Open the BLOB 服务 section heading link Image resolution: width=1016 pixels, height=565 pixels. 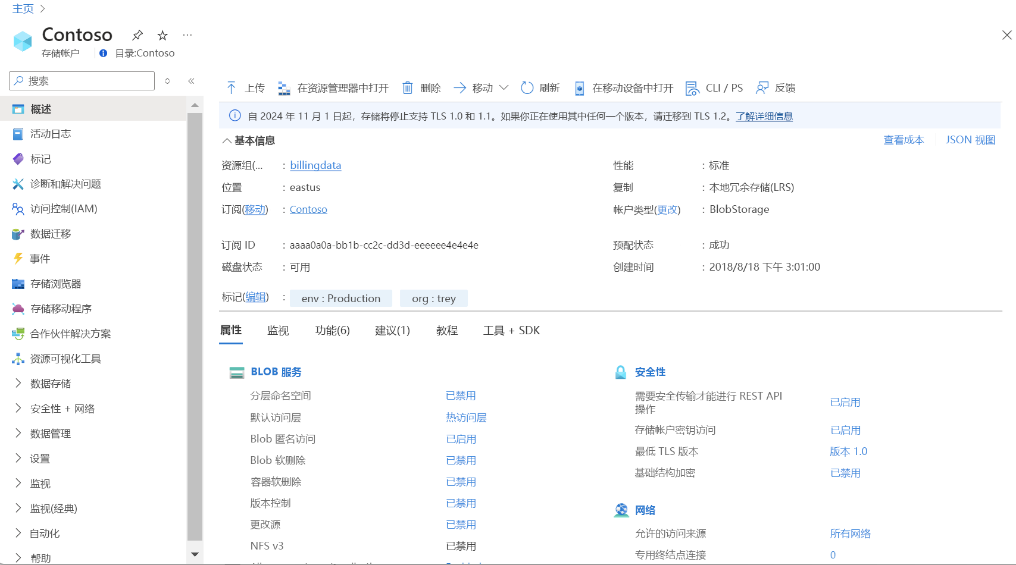(276, 372)
